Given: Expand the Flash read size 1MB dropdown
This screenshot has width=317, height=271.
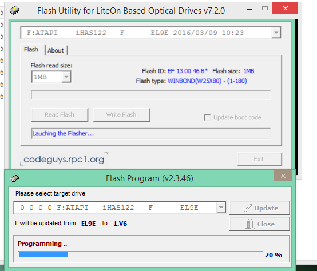Looking at the screenshot, I should tap(66, 77).
